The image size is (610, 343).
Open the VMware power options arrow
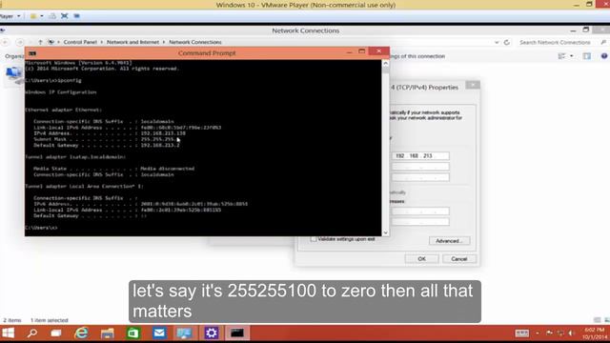[42, 16]
